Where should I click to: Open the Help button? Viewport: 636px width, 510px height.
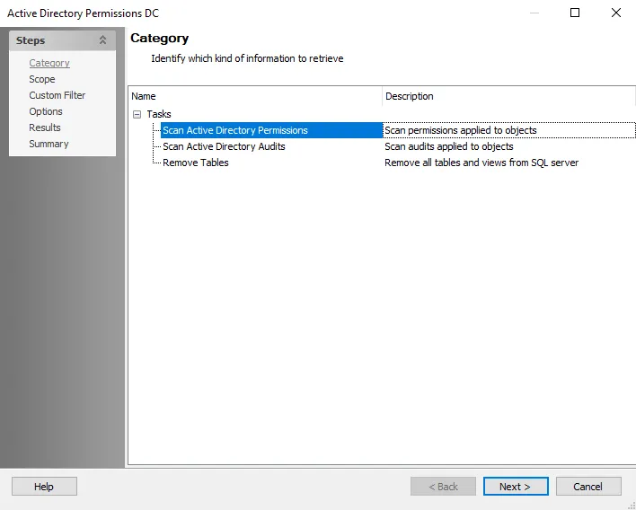44,486
